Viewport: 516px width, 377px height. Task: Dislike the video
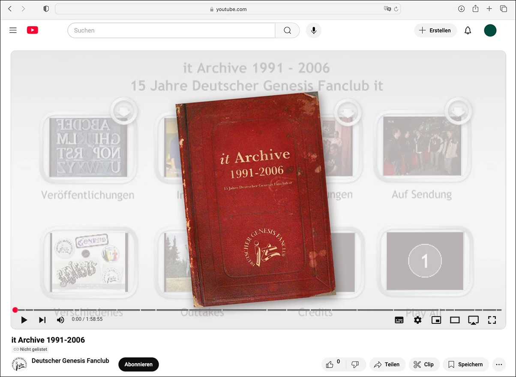[x=355, y=365]
